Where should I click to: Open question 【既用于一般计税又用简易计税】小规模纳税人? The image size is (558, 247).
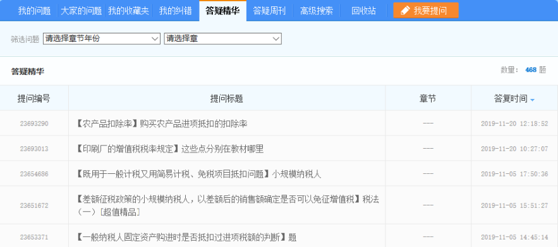[x=198, y=175]
